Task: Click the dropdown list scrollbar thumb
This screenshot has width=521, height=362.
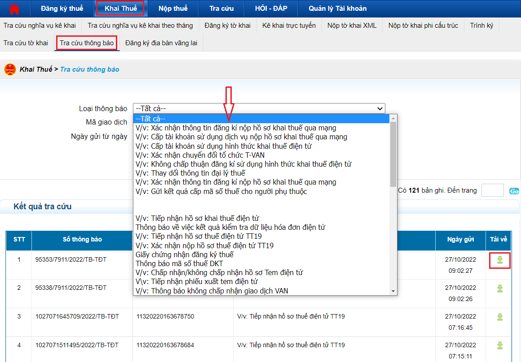Action: pyautogui.click(x=393, y=154)
